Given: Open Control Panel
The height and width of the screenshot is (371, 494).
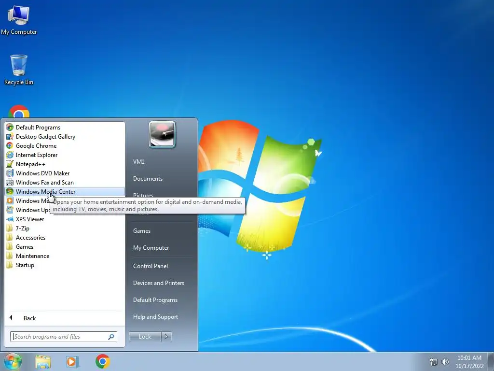Looking at the screenshot, I should point(151,266).
